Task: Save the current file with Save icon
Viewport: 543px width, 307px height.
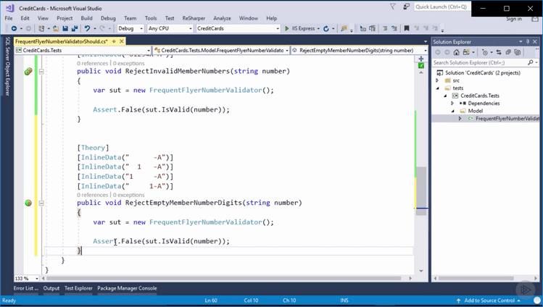Action: tap(65, 29)
